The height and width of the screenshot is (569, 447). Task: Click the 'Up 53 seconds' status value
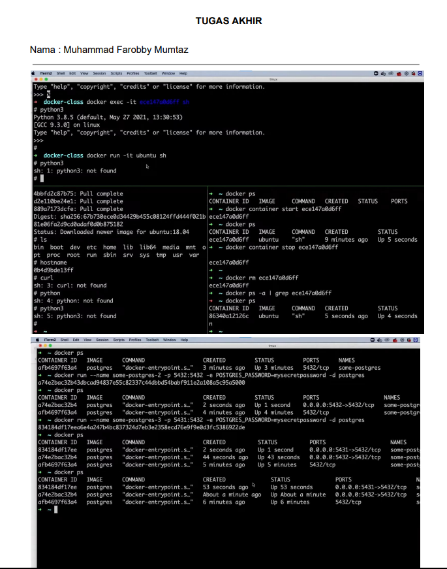[x=292, y=487]
